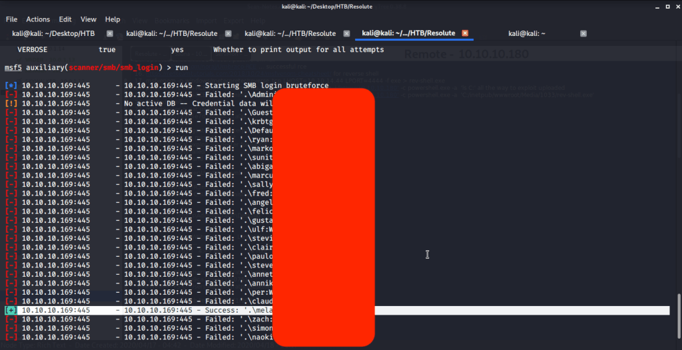Screen dimensions: 682x350
Task: Open the Actions menu
Action: point(38,19)
